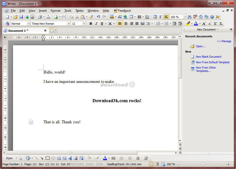Screen dimensions: 236x169
Task: Select the Document 1 tab
Action: [x=25, y=31]
